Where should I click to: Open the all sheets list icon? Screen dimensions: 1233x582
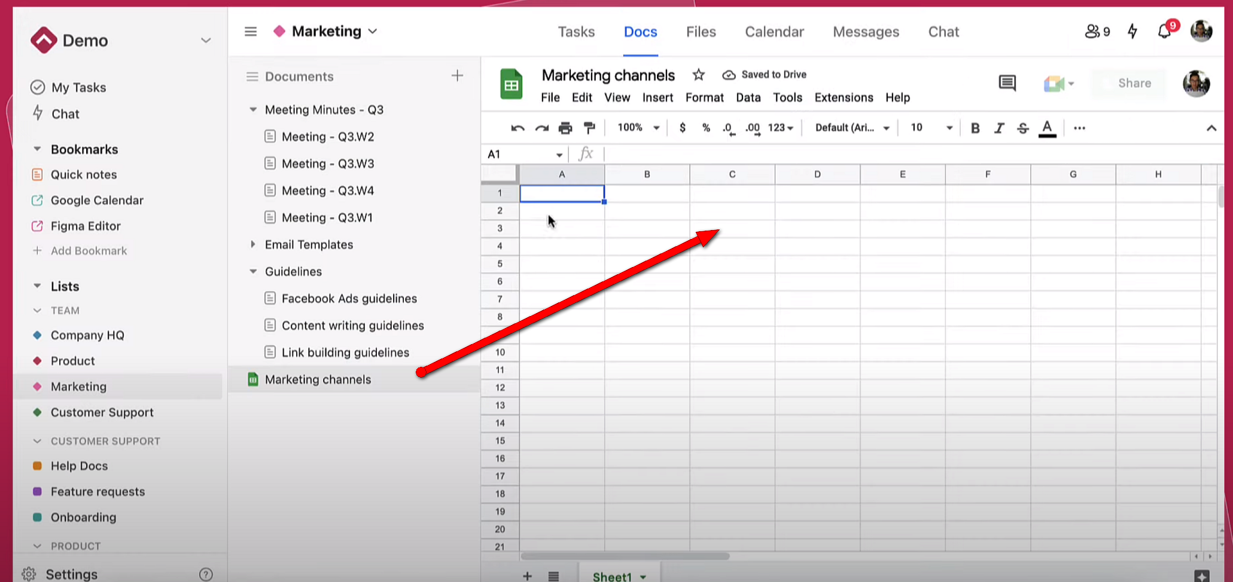553,576
